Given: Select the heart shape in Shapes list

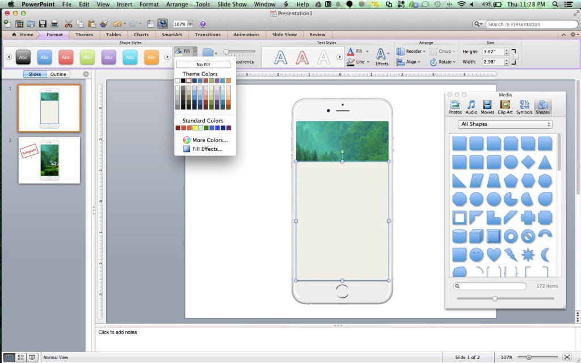Looking at the screenshot, I should pyautogui.click(x=494, y=255).
